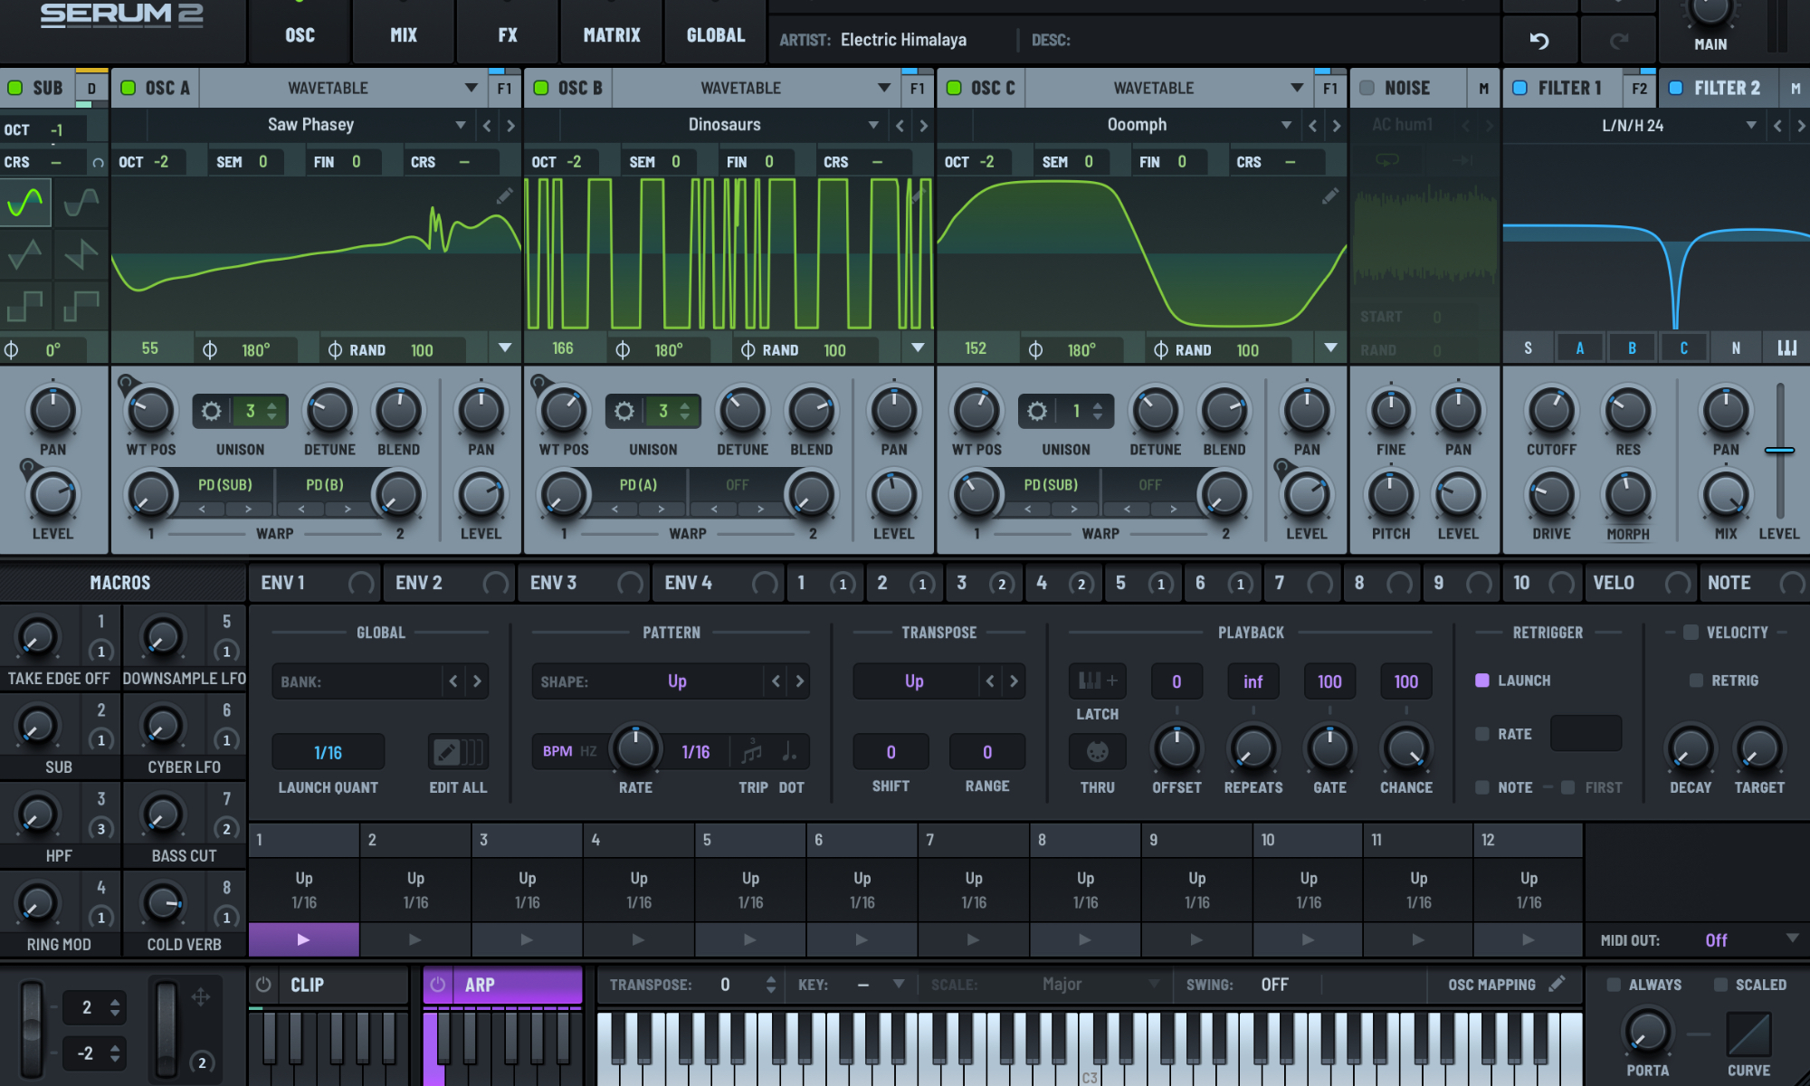
Task: Edit OSC mapping pencil icon
Action: point(1557,984)
